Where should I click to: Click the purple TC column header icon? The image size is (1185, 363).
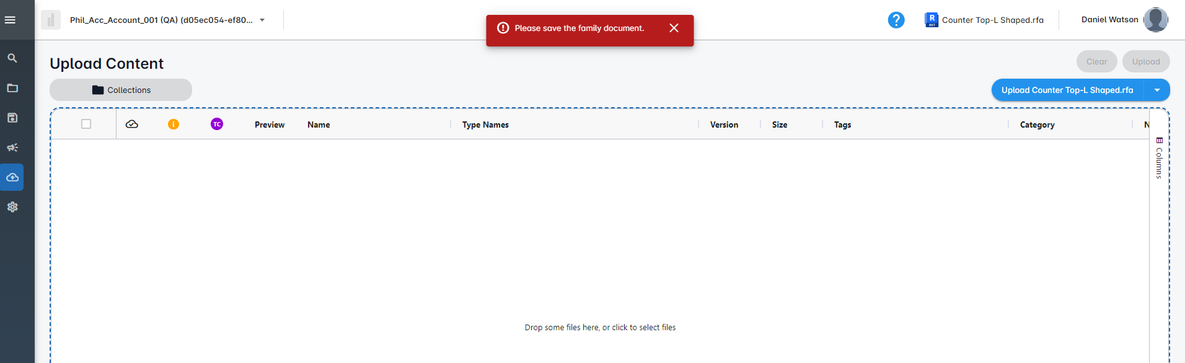[x=217, y=125]
